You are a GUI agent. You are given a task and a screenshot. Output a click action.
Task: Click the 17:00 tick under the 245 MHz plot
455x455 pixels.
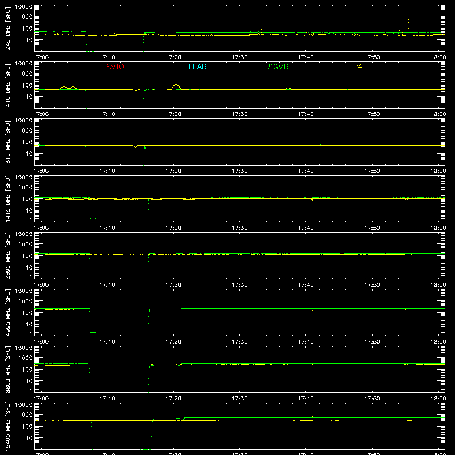coord(41,57)
